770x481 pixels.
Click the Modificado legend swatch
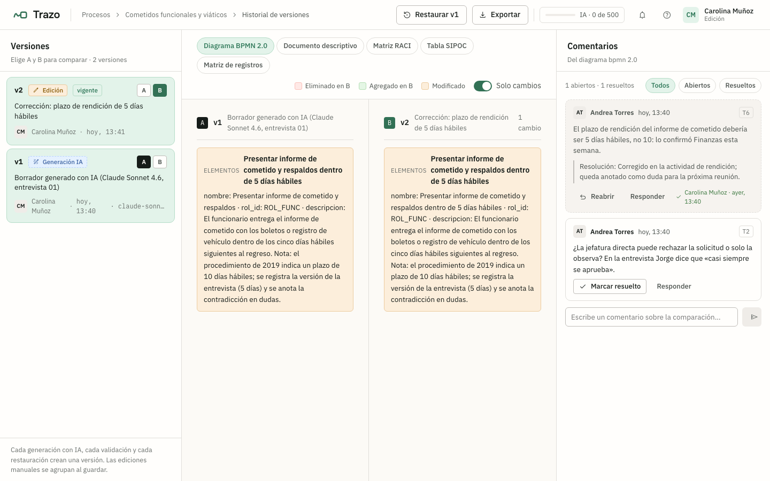425,86
